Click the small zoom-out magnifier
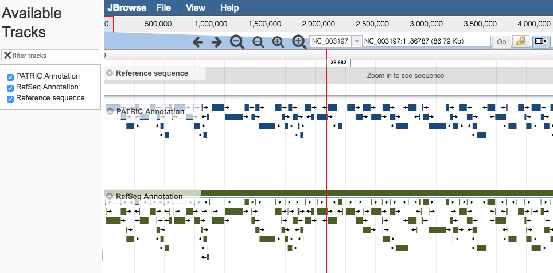This screenshot has width=553, height=273. [x=258, y=42]
